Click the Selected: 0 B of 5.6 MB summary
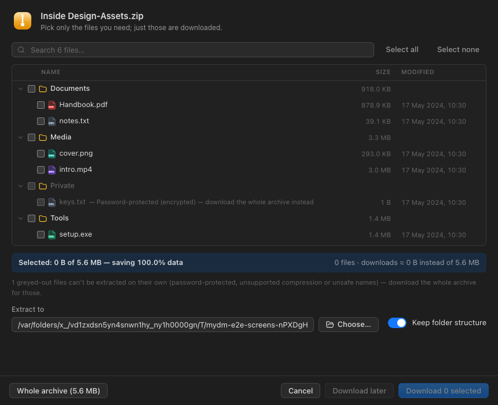498x405 pixels. pyautogui.click(x=101, y=263)
